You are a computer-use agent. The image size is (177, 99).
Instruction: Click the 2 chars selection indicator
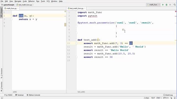[x=146, y=98]
